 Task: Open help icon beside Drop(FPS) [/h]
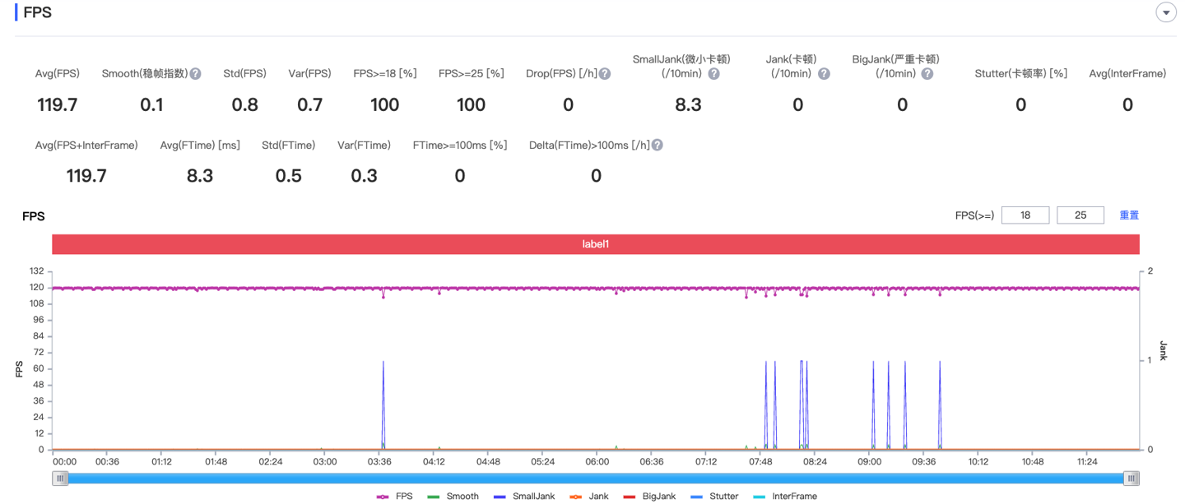(x=605, y=74)
